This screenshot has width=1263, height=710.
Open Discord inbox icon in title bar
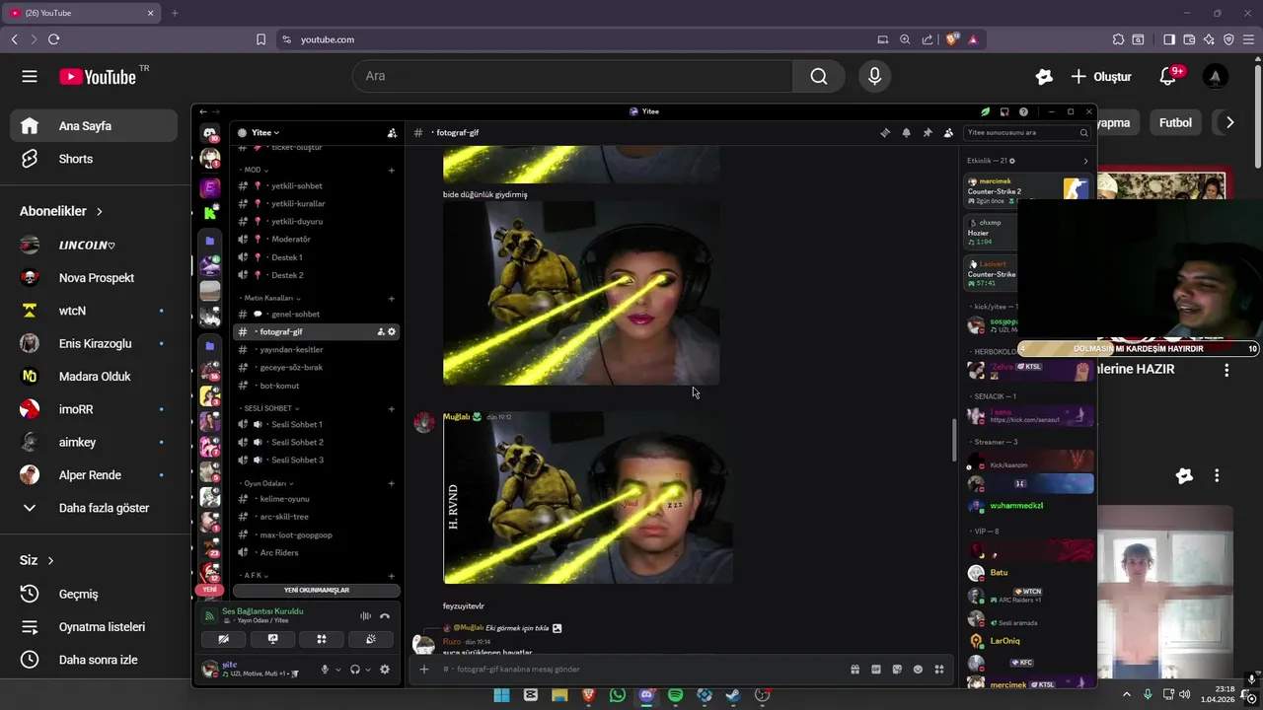[1004, 111]
